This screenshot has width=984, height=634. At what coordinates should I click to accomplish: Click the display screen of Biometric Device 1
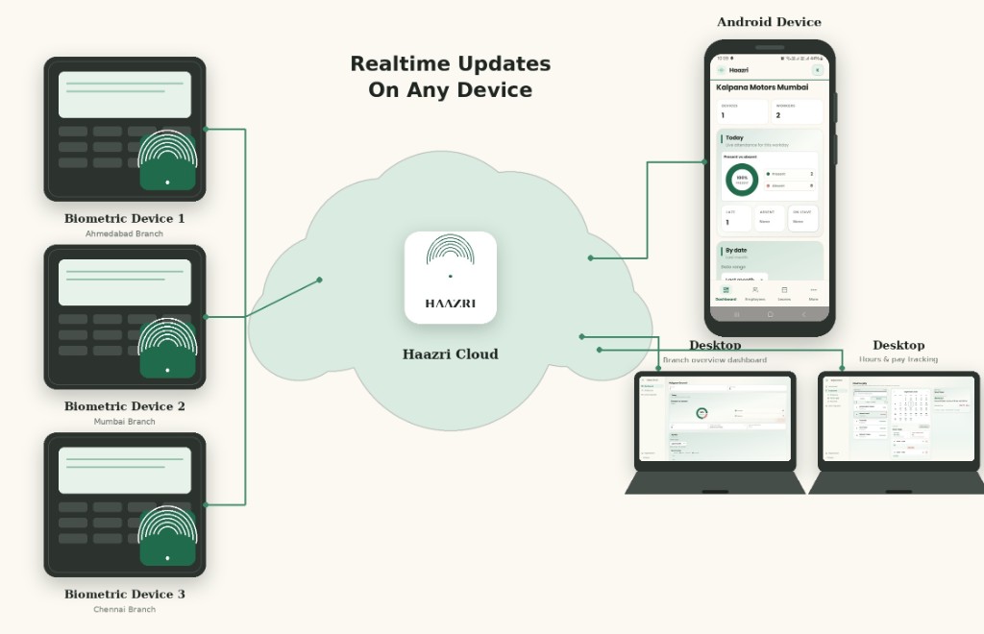tap(125, 95)
